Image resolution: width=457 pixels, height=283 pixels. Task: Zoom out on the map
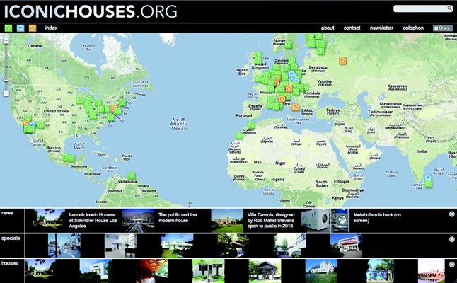coord(6,93)
